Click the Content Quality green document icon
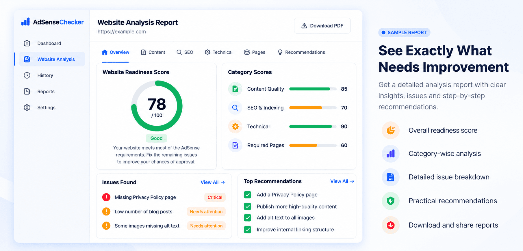Viewport: 523px width, 251px height. tap(235, 89)
